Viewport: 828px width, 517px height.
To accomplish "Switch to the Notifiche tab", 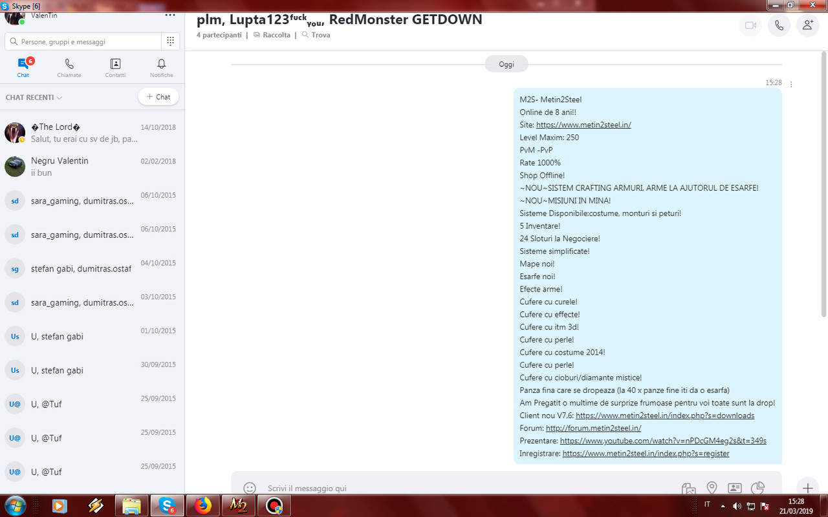I will tap(162, 68).
